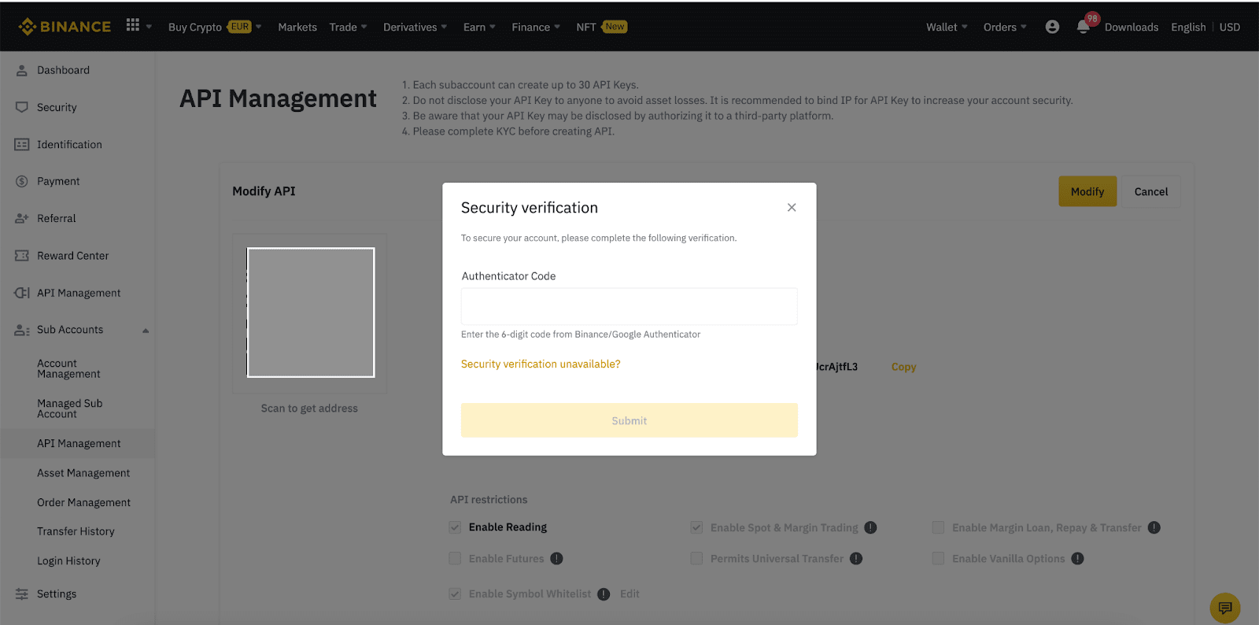1259x625 pixels.
Task: Click info icon beside Enable Symbol Whitelist
Action: coord(604,594)
